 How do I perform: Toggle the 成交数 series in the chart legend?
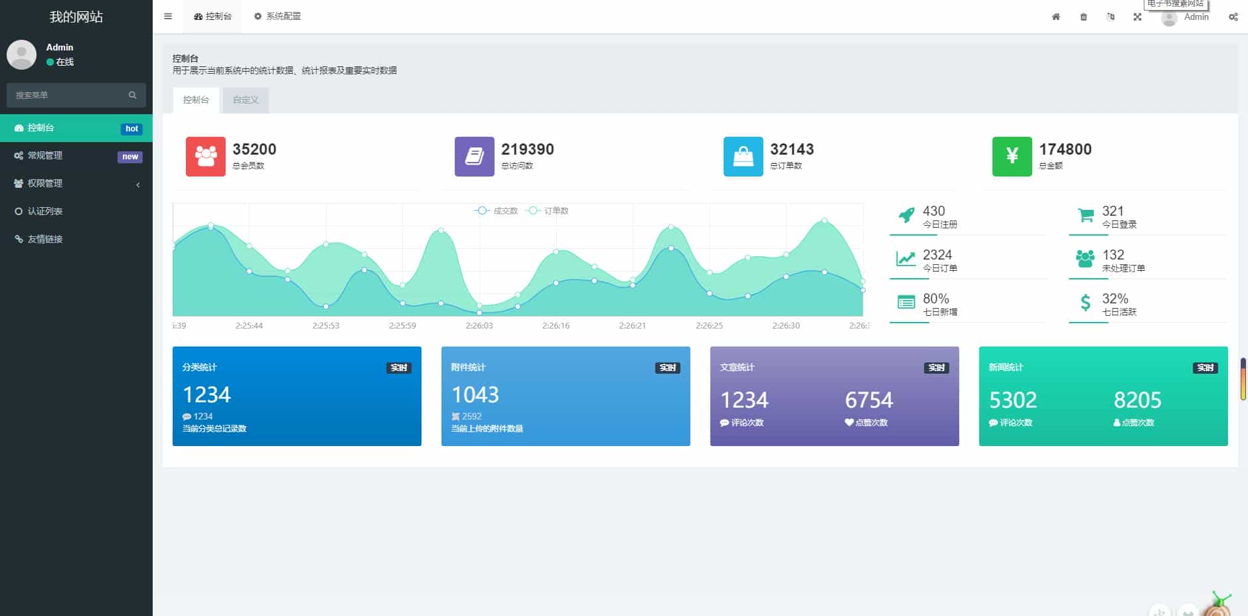point(494,210)
